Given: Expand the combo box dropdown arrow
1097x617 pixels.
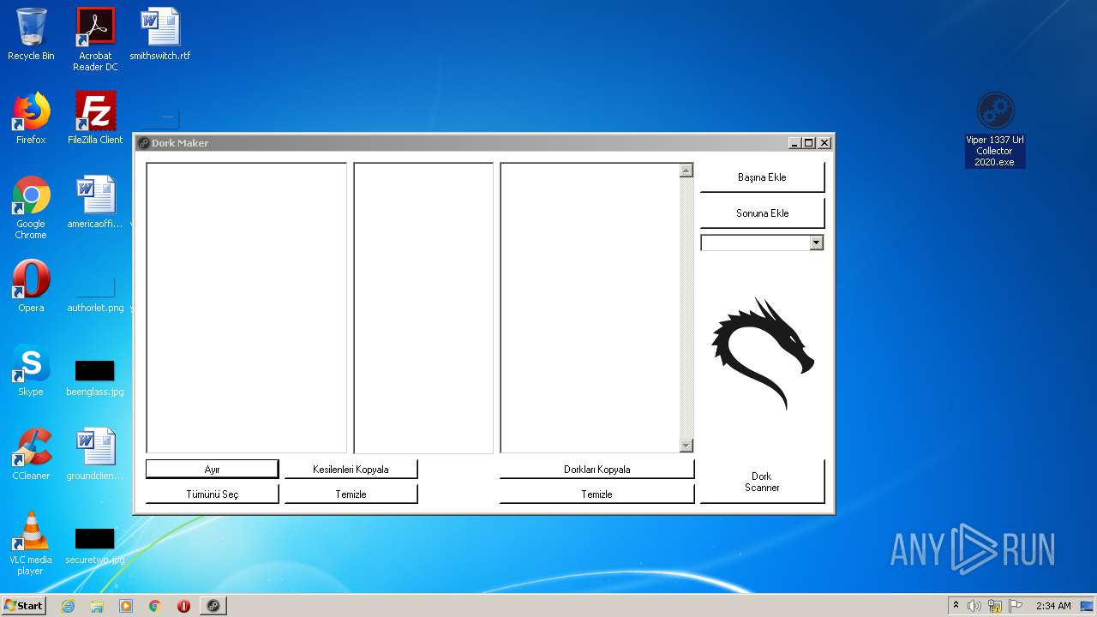Looking at the screenshot, I should 816,243.
